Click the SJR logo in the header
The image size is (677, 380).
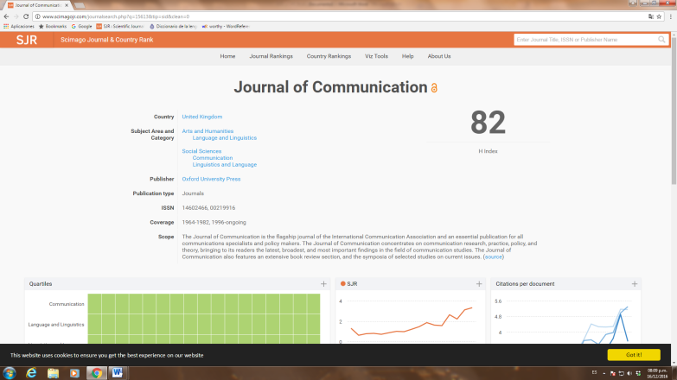point(26,40)
